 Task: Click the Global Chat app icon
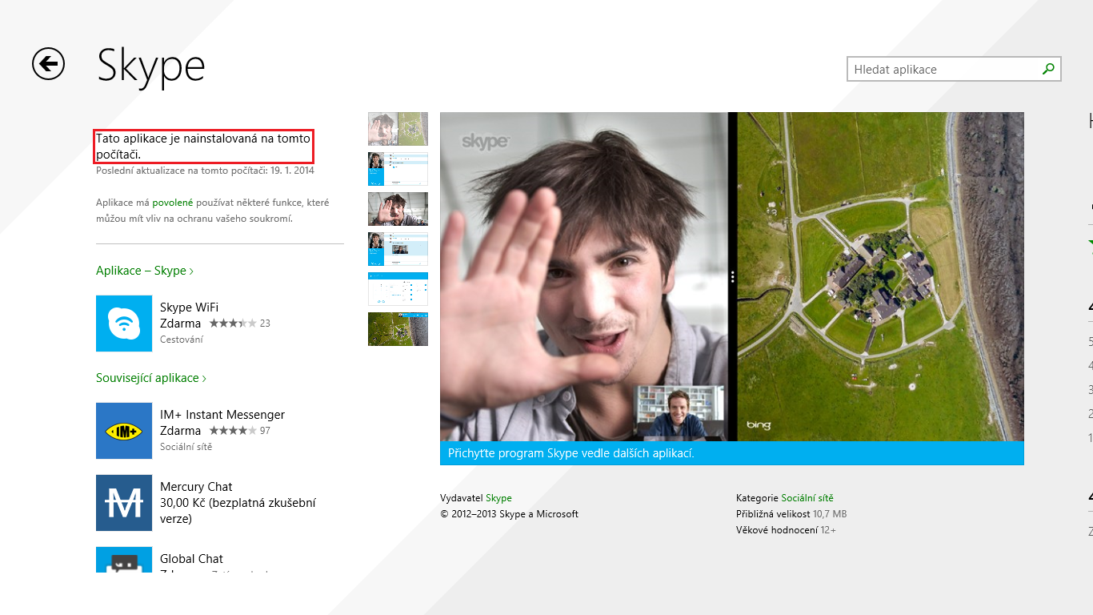click(x=122, y=565)
